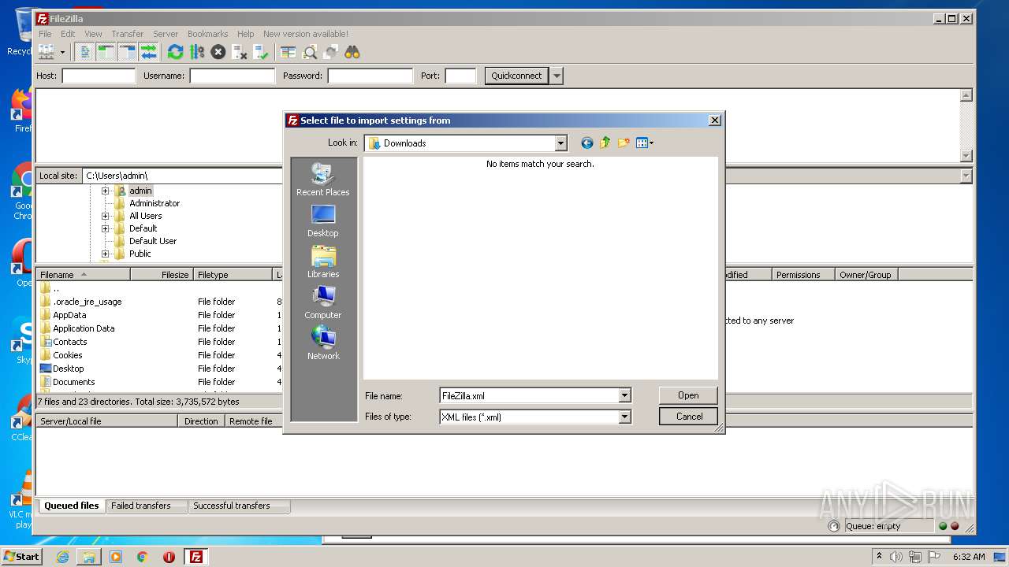Click the Cancel button

tap(688, 417)
